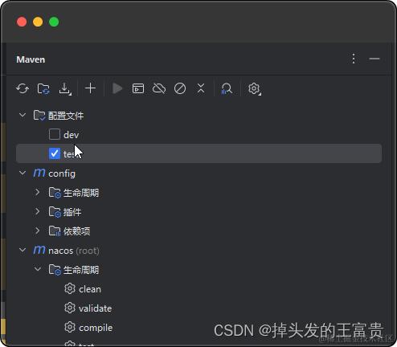Select the clean lifecycle goal
The height and width of the screenshot is (347, 397).
(90, 289)
